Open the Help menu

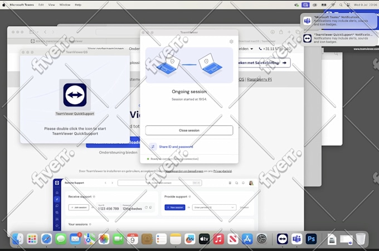coord(78,5)
